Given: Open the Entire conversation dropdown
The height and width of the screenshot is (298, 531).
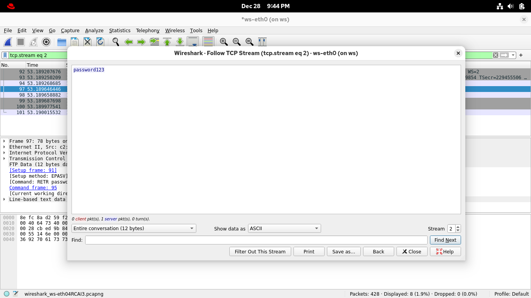Looking at the screenshot, I should click(134, 229).
